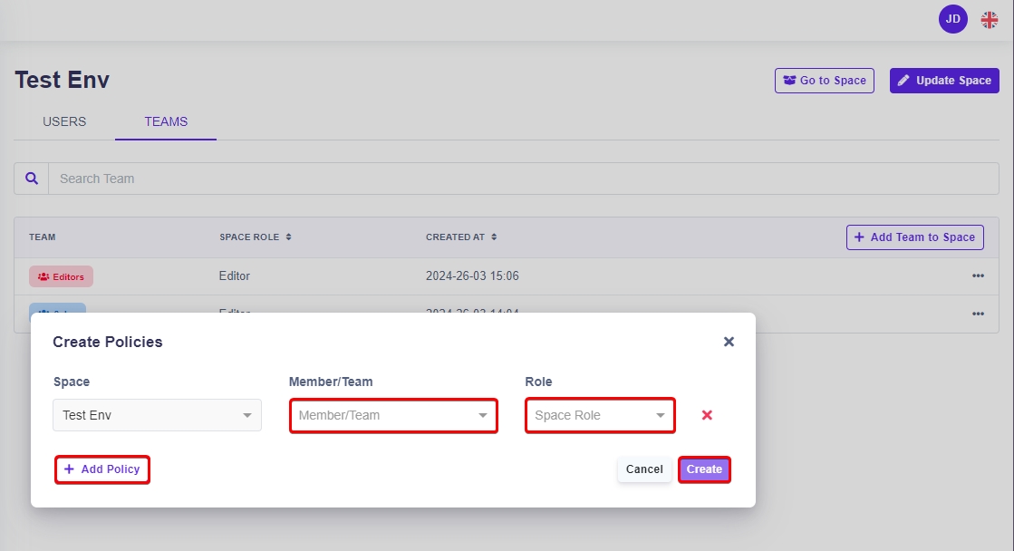This screenshot has width=1014, height=551.
Task: Switch to the USERS tab
Action: [64, 121]
